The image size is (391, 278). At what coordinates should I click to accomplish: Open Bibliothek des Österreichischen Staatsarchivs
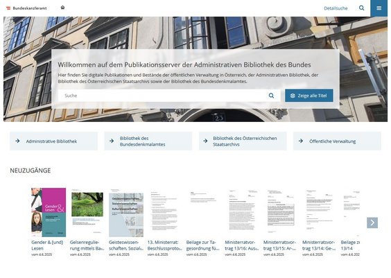pos(243,141)
